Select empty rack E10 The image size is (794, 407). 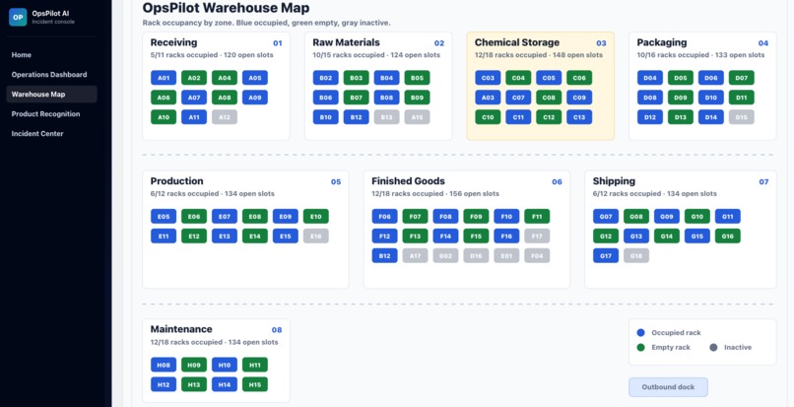coord(315,217)
